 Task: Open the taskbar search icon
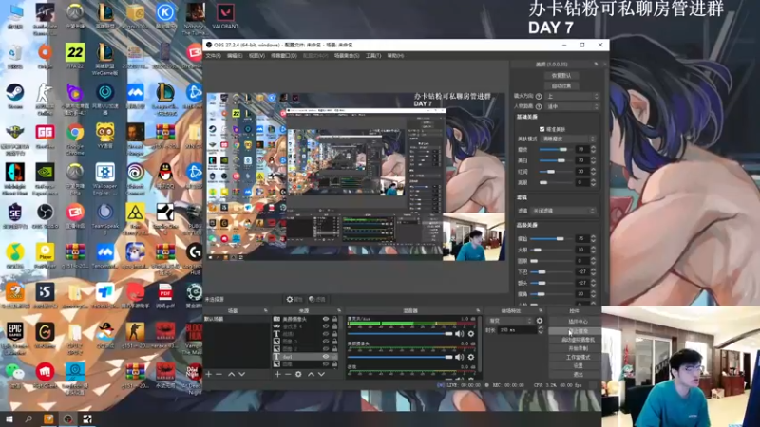coord(28,418)
